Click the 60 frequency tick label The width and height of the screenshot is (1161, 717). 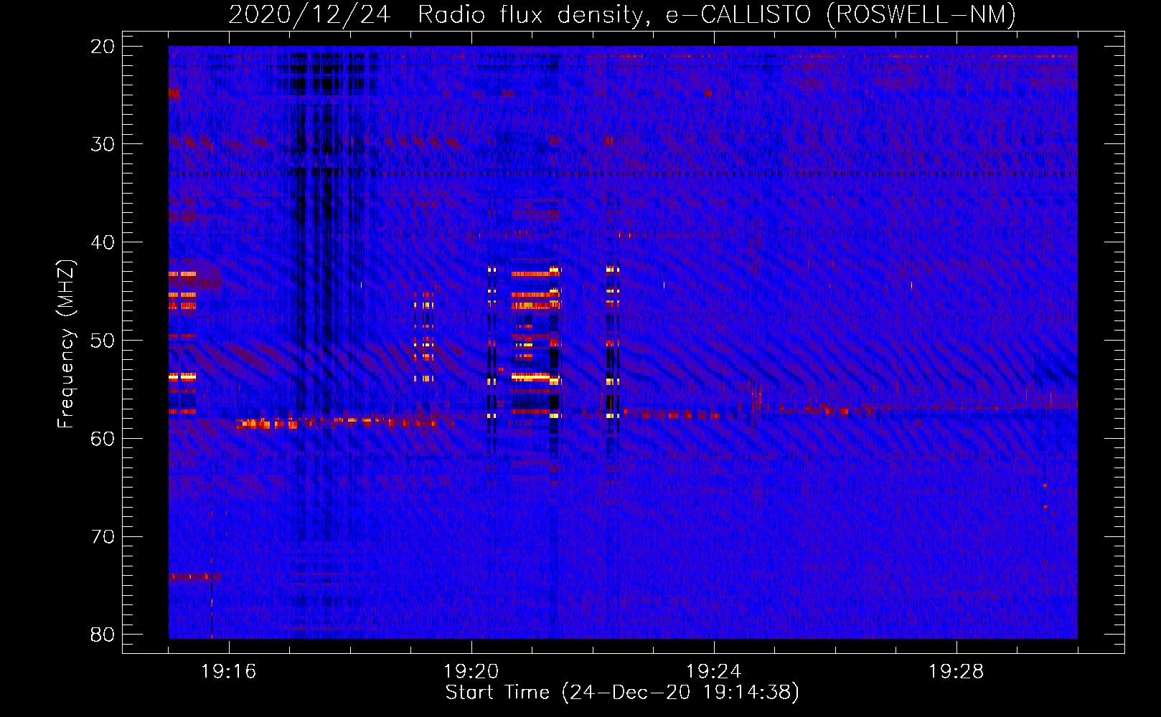pyautogui.click(x=103, y=439)
